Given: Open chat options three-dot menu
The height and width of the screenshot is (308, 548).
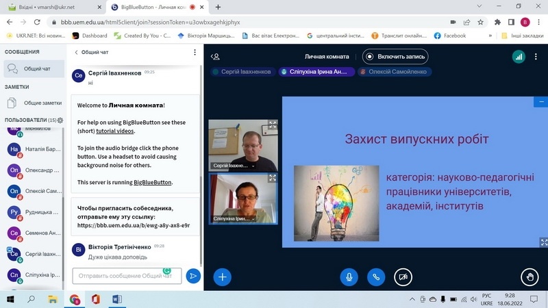Looking at the screenshot, I should pyautogui.click(x=195, y=52).
